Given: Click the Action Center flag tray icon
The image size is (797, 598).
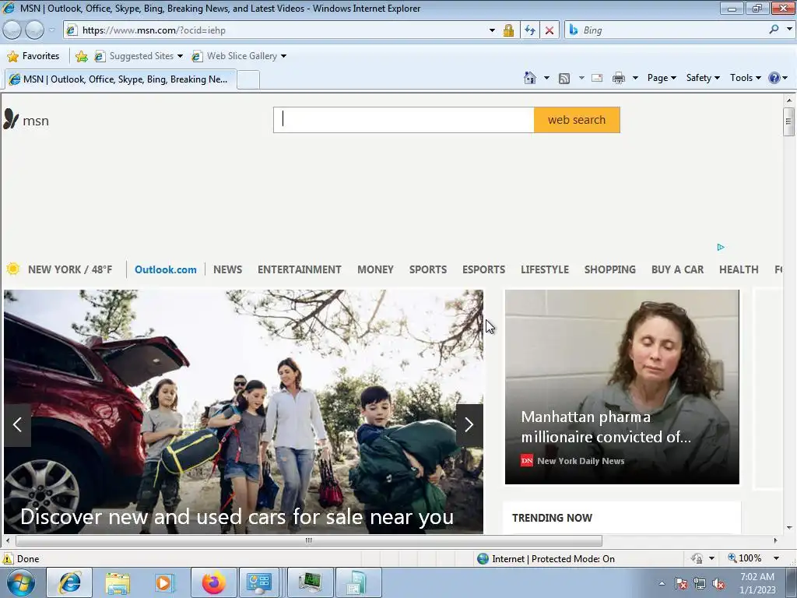Looking at the screenshot, I should pyautogui.click(x=681, y=583).
